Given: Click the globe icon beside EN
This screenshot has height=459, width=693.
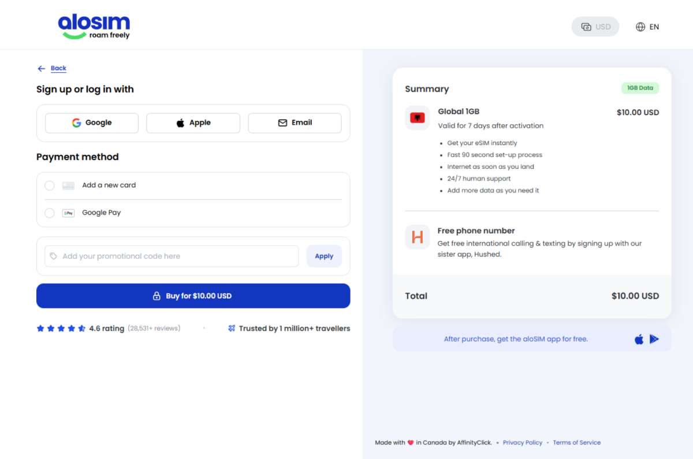Looking at the screenshot, I should click(640, 27).
